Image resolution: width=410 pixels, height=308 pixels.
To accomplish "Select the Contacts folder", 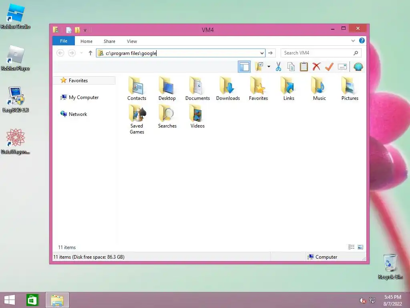I will pos(137,89).
